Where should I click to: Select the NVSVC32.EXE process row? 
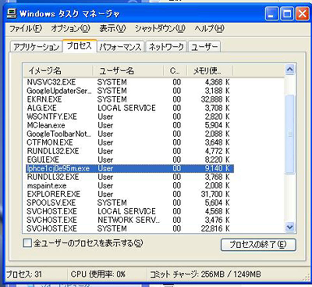[130, 82]
